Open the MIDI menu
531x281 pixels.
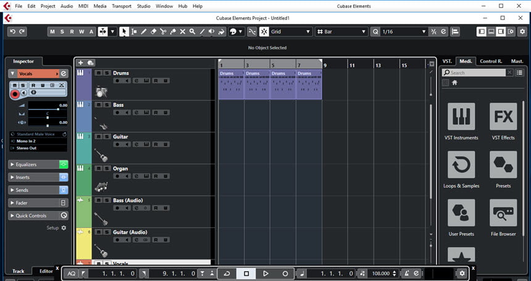click(x=83, y=6)
